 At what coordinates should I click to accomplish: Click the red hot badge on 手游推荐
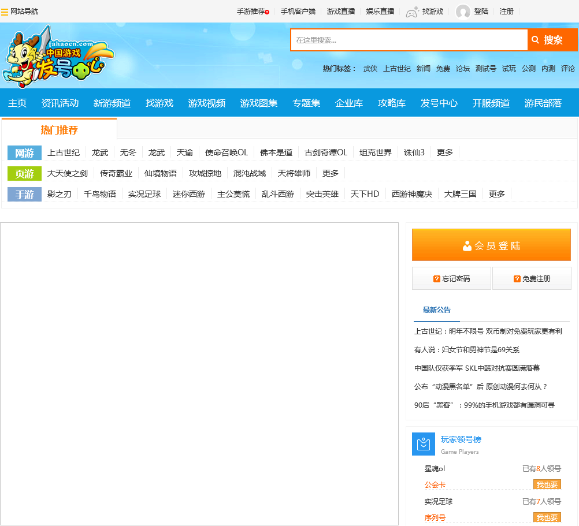point(267,12)
